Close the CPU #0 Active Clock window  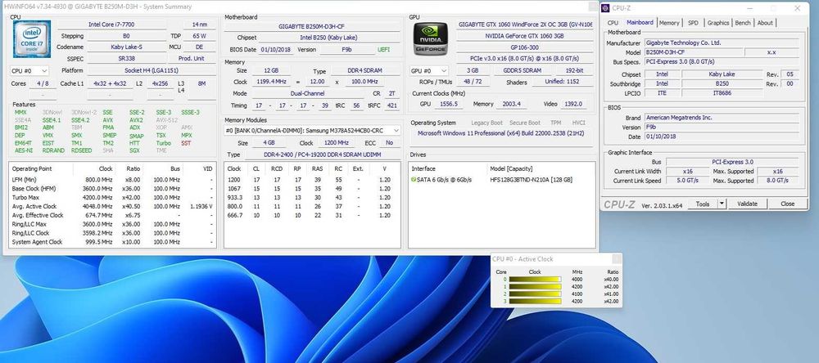(x=617, y=259)
